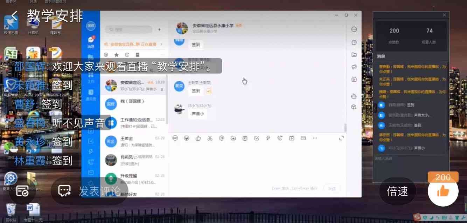The height and width of the screenshot is (223, 467).
Task: Open the 正在直播 live banner
Action: pyautogui.click(x=134, y=44)
